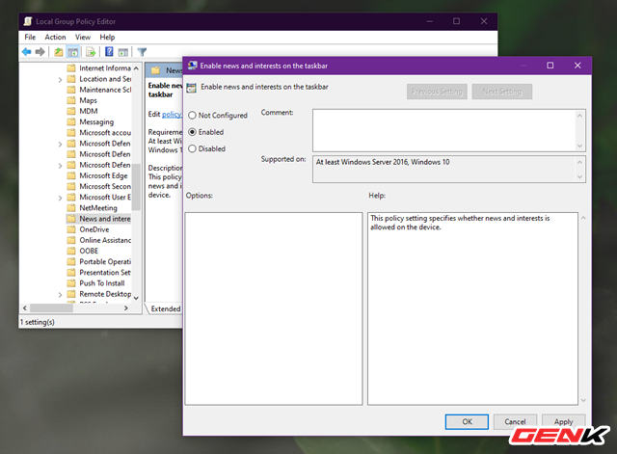Click the Maps folder icon in tree

[x=71, y=100]
